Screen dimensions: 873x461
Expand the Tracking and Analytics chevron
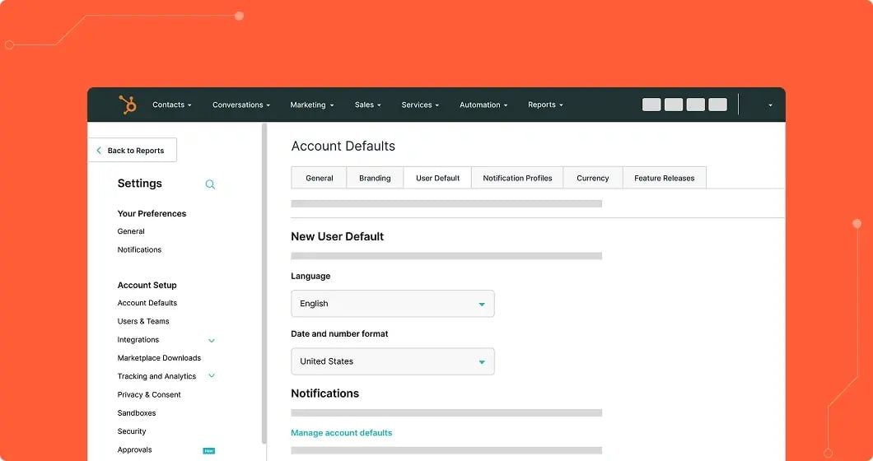[212, 376]
